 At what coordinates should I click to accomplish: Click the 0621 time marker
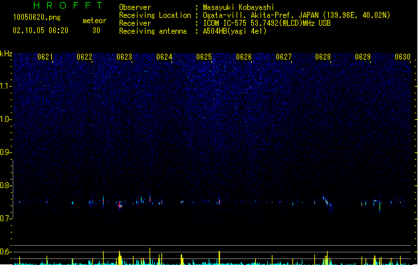pyautogui.click(x=45, y=57)
